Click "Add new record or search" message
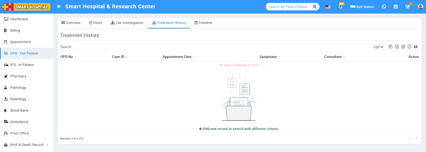Viewport: 426px width, 152px height. coord(239,129)
